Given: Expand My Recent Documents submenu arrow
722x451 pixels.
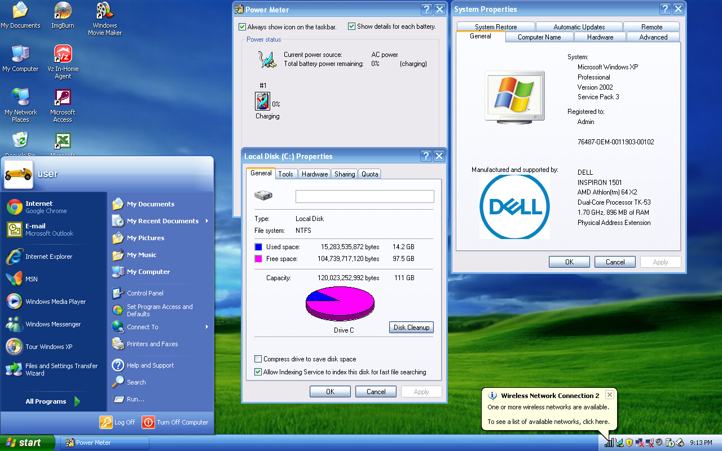Looking at the screenshot, I should tap(207, 221).
